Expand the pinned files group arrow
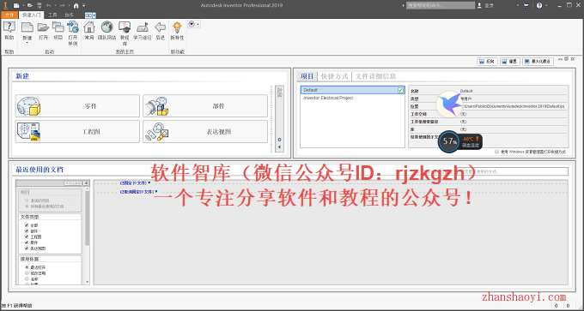 click(149, 182)
